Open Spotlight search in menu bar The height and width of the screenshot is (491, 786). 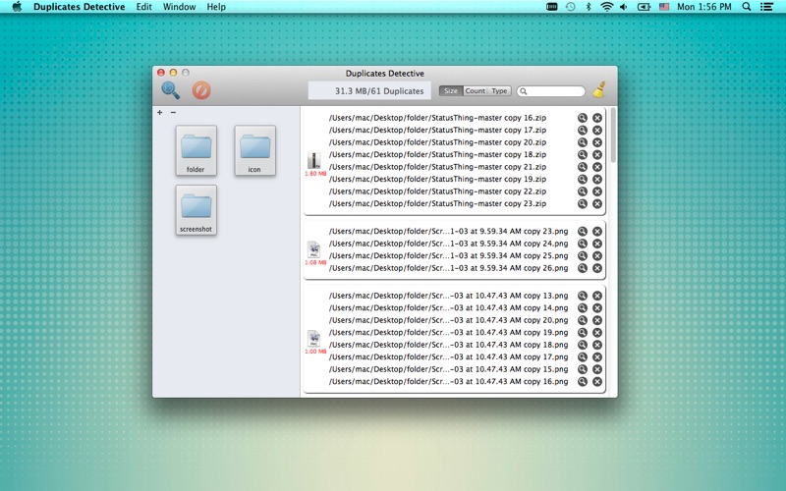click(747, 7)
